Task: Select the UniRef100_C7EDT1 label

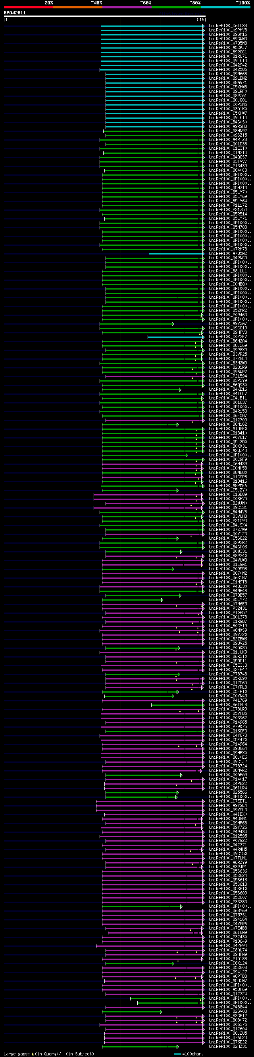Action: click(228, 801)
